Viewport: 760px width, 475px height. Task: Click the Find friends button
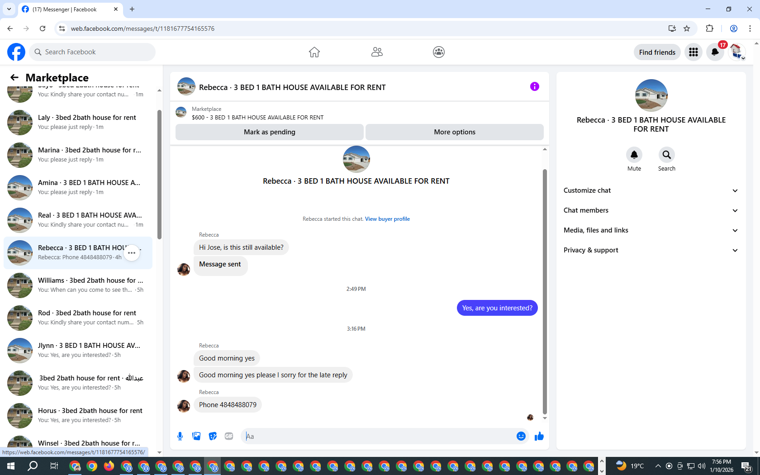pyautogui.click(x=657, y=52)
